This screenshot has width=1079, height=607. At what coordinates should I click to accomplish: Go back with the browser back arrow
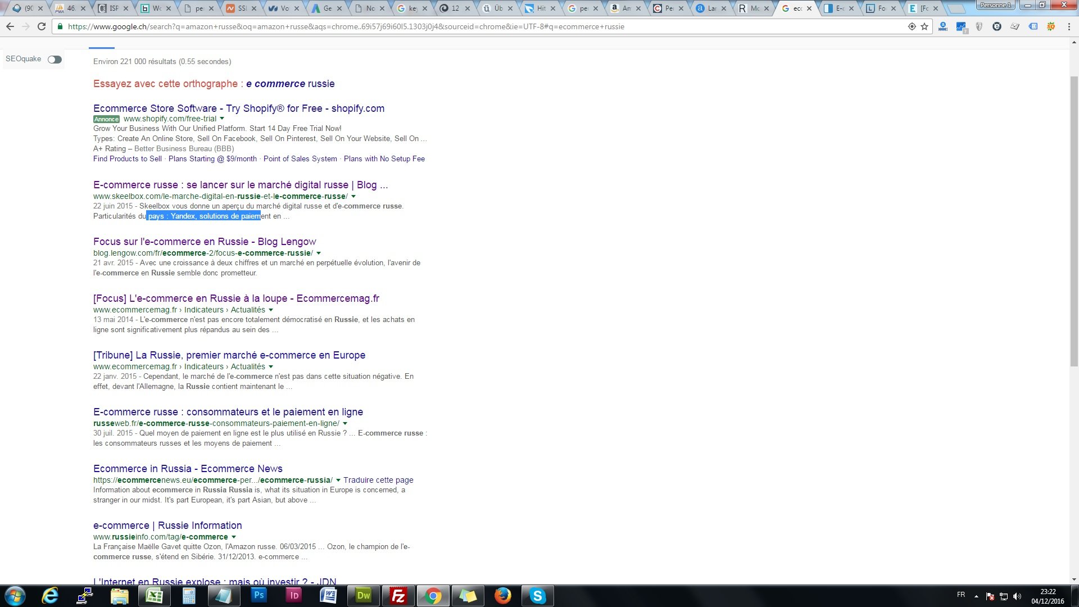click(x=10, y=26)
